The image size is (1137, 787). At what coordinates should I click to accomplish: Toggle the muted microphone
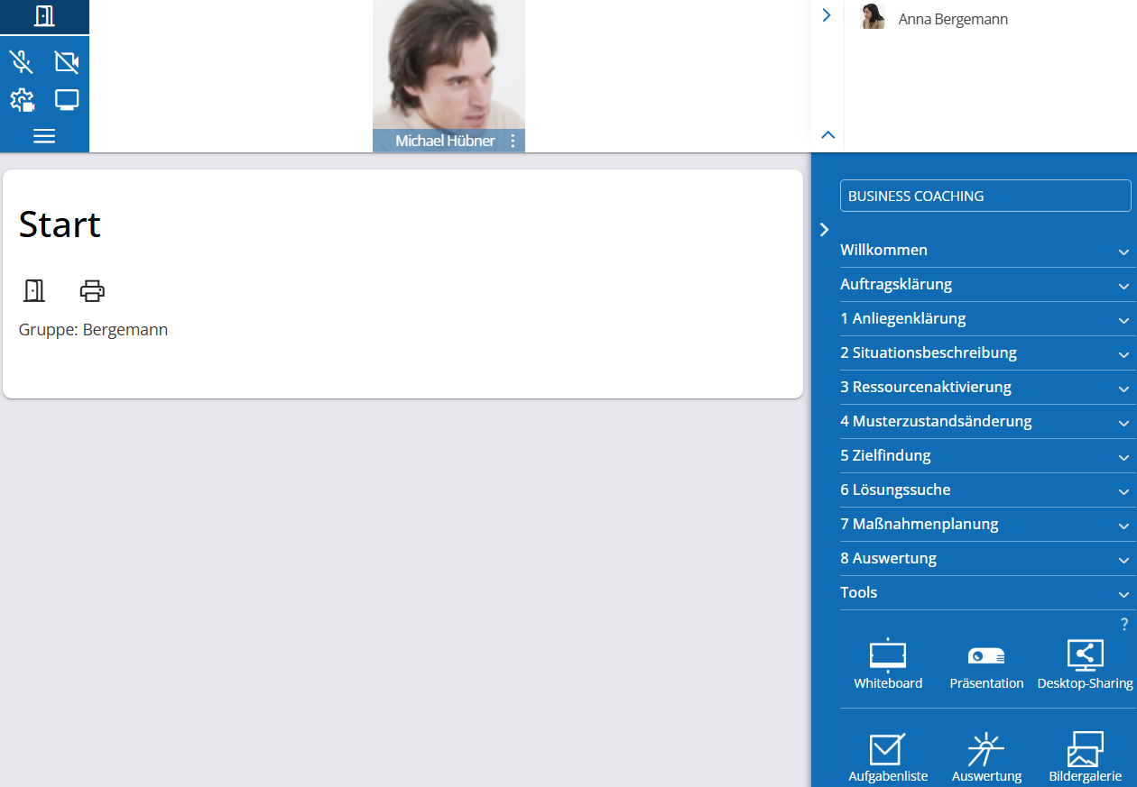(22, 62)
